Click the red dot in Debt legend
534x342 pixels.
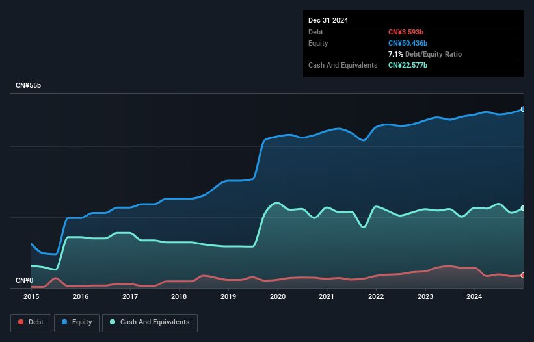point(21,322)
